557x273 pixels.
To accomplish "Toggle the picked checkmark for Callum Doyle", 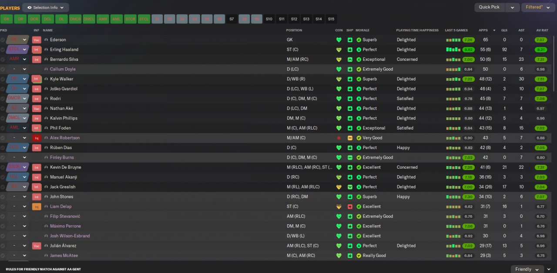I will pyautogui.click(x=3, y=69).
